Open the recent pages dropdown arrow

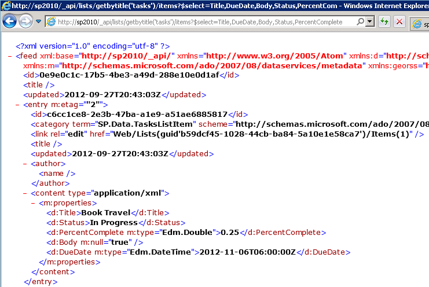[x=39, y=21]
